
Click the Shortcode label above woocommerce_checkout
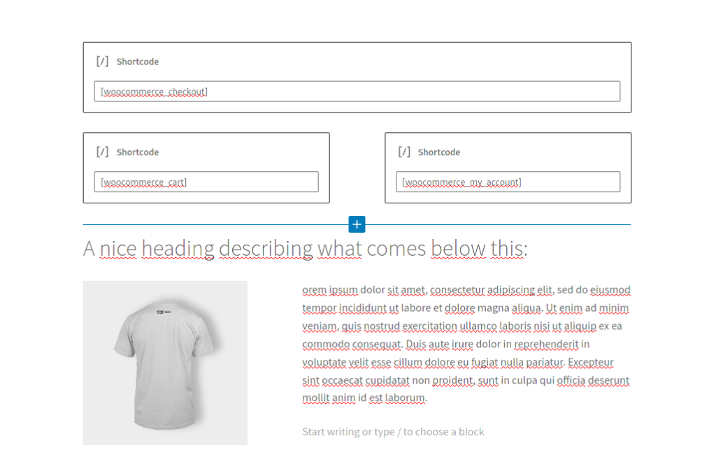coord(138,61)
